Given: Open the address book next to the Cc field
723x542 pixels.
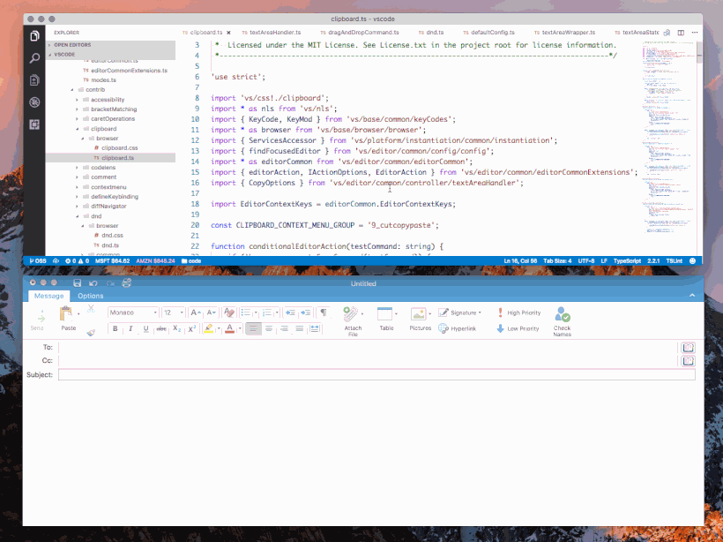Looking at the screenshot, I should tap(688, 361).
